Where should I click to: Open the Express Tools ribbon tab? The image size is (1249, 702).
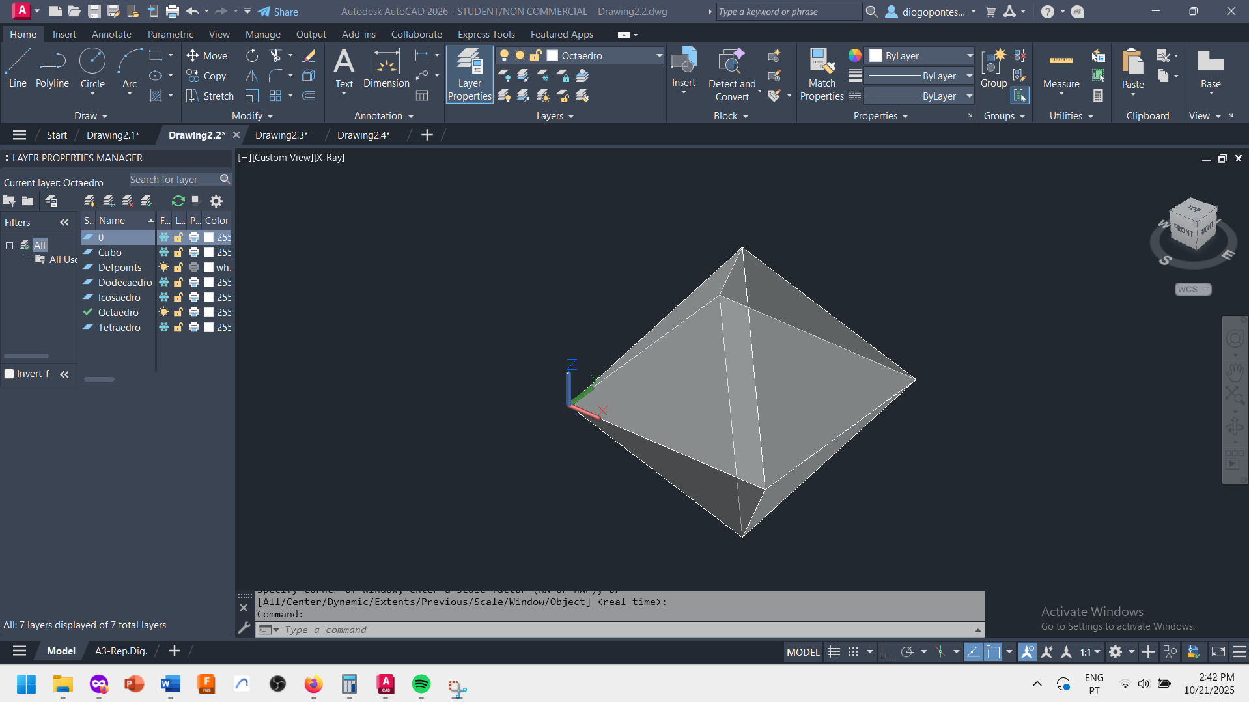(x=486, y=35)
